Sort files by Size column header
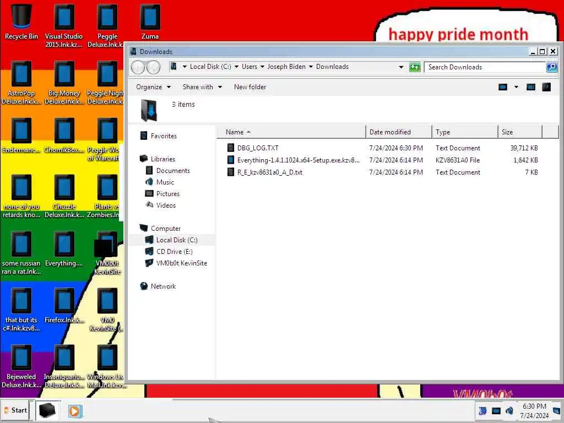Image resolution: width=564 pixels, height=423 pixels. 520,132
